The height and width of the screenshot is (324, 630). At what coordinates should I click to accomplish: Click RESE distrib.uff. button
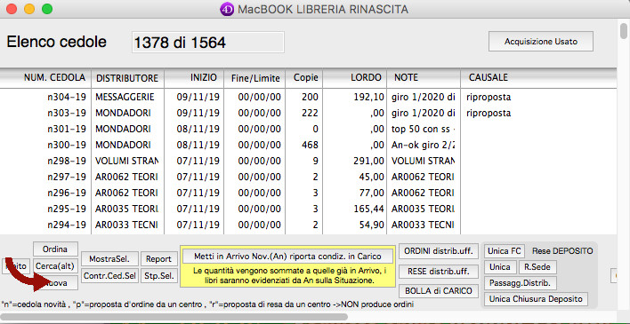[439, 272]
